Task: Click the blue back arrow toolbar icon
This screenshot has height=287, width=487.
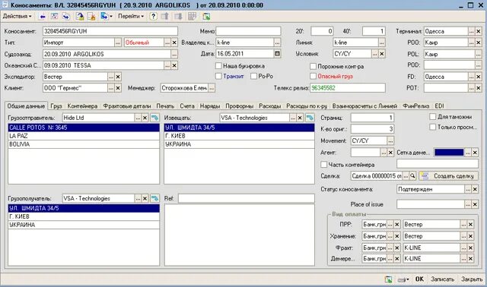Action: [43, 17]
